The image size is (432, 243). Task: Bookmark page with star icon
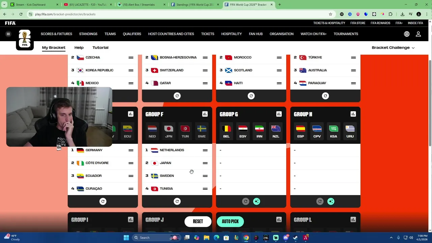330,14
